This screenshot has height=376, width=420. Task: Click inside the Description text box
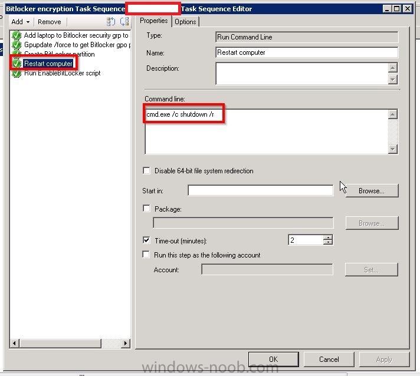(301, 73)
